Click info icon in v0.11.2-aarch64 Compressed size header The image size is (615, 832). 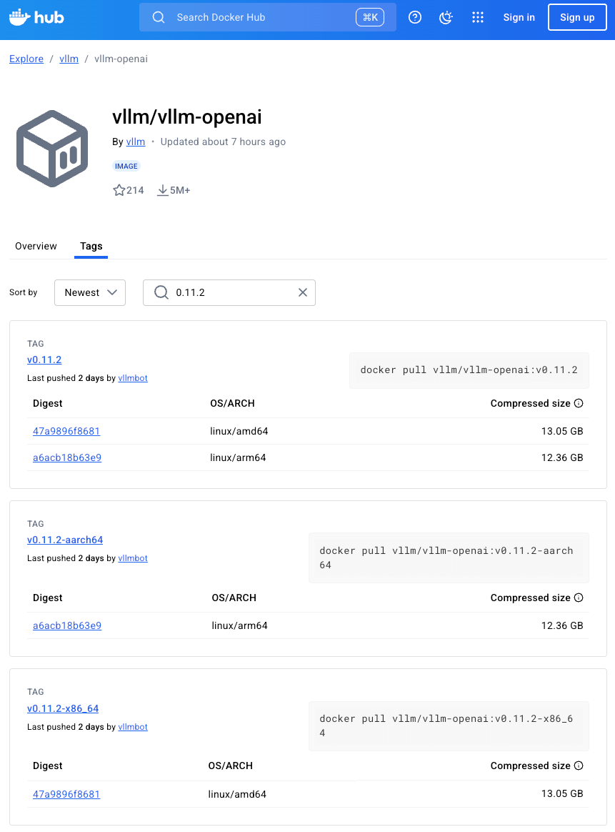579,598
